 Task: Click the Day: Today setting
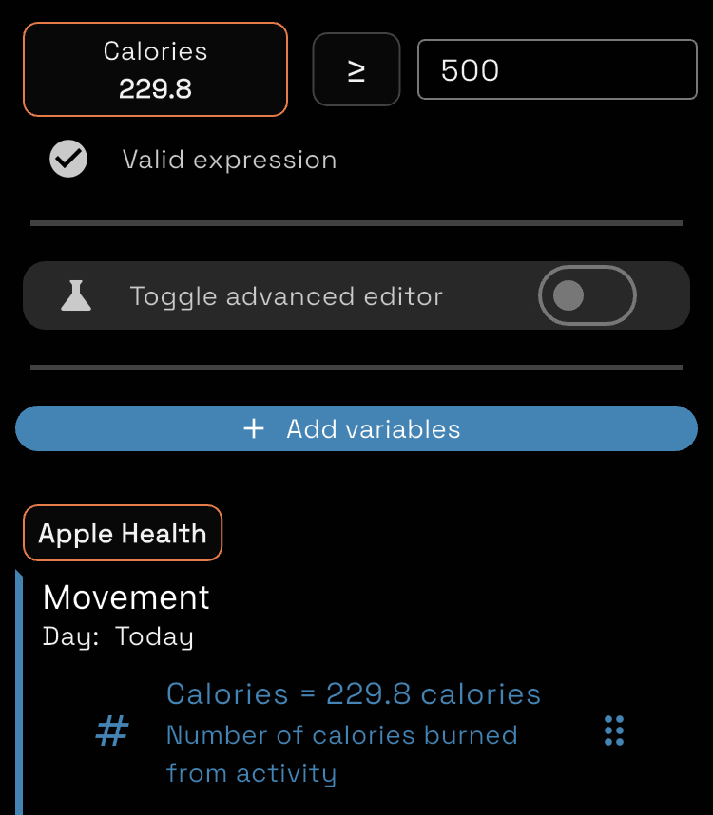pos(118,636)
